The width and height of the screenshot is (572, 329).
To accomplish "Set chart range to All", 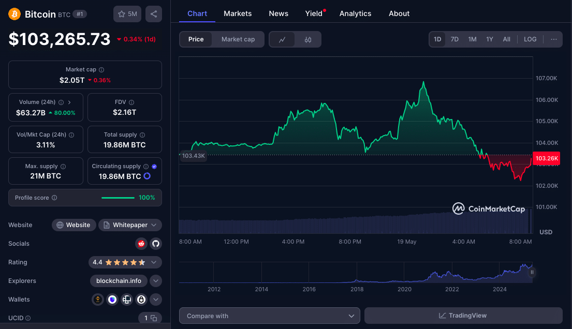I will [x=507, y=39].
